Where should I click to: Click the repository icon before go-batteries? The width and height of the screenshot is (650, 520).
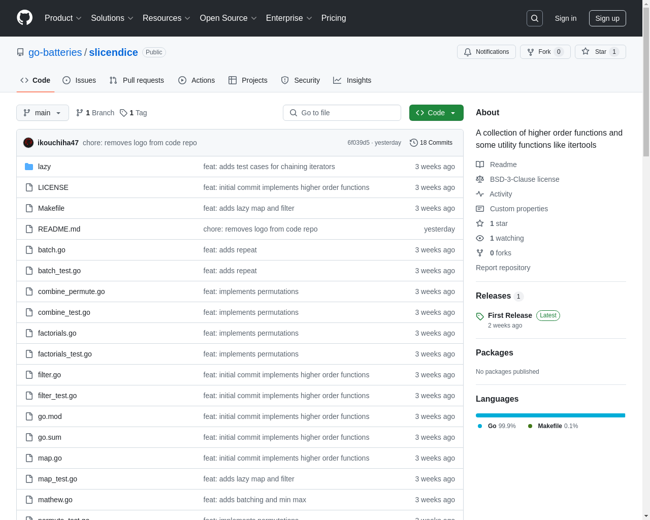pyautogui.click(x=20, y=52)
